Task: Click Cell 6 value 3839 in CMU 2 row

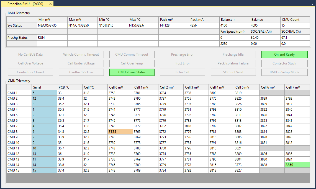Action: 272,99
